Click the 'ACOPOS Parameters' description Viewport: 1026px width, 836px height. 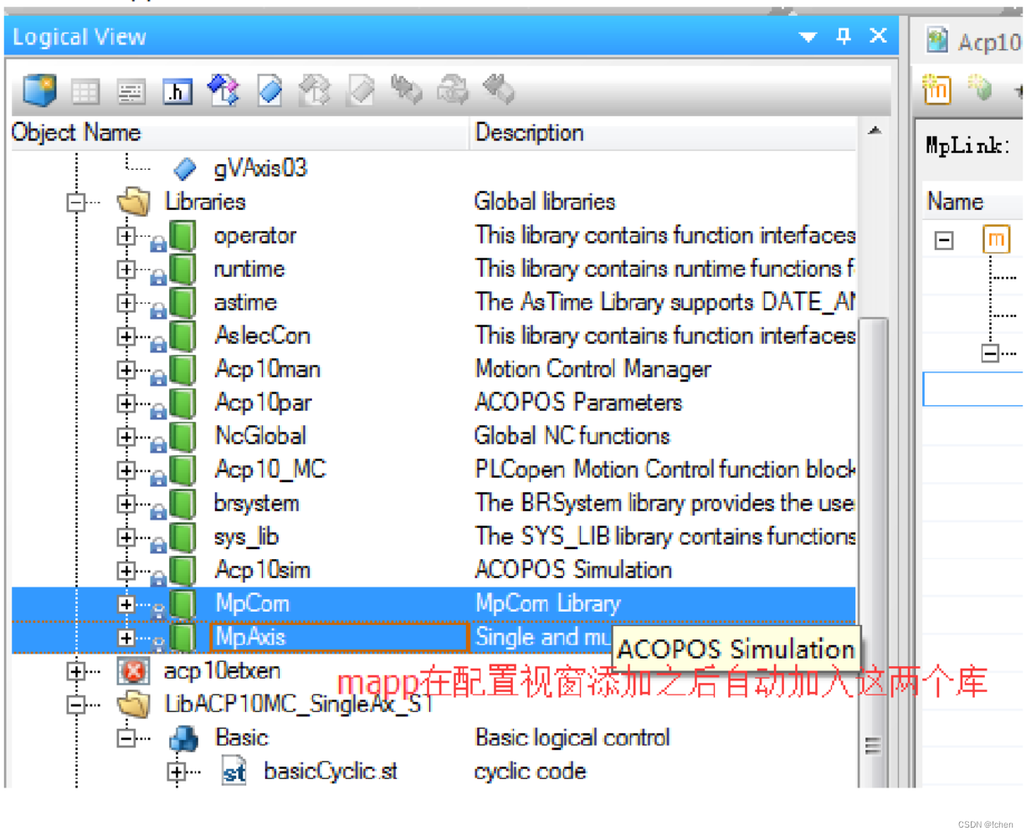click(x=578, y=403)
